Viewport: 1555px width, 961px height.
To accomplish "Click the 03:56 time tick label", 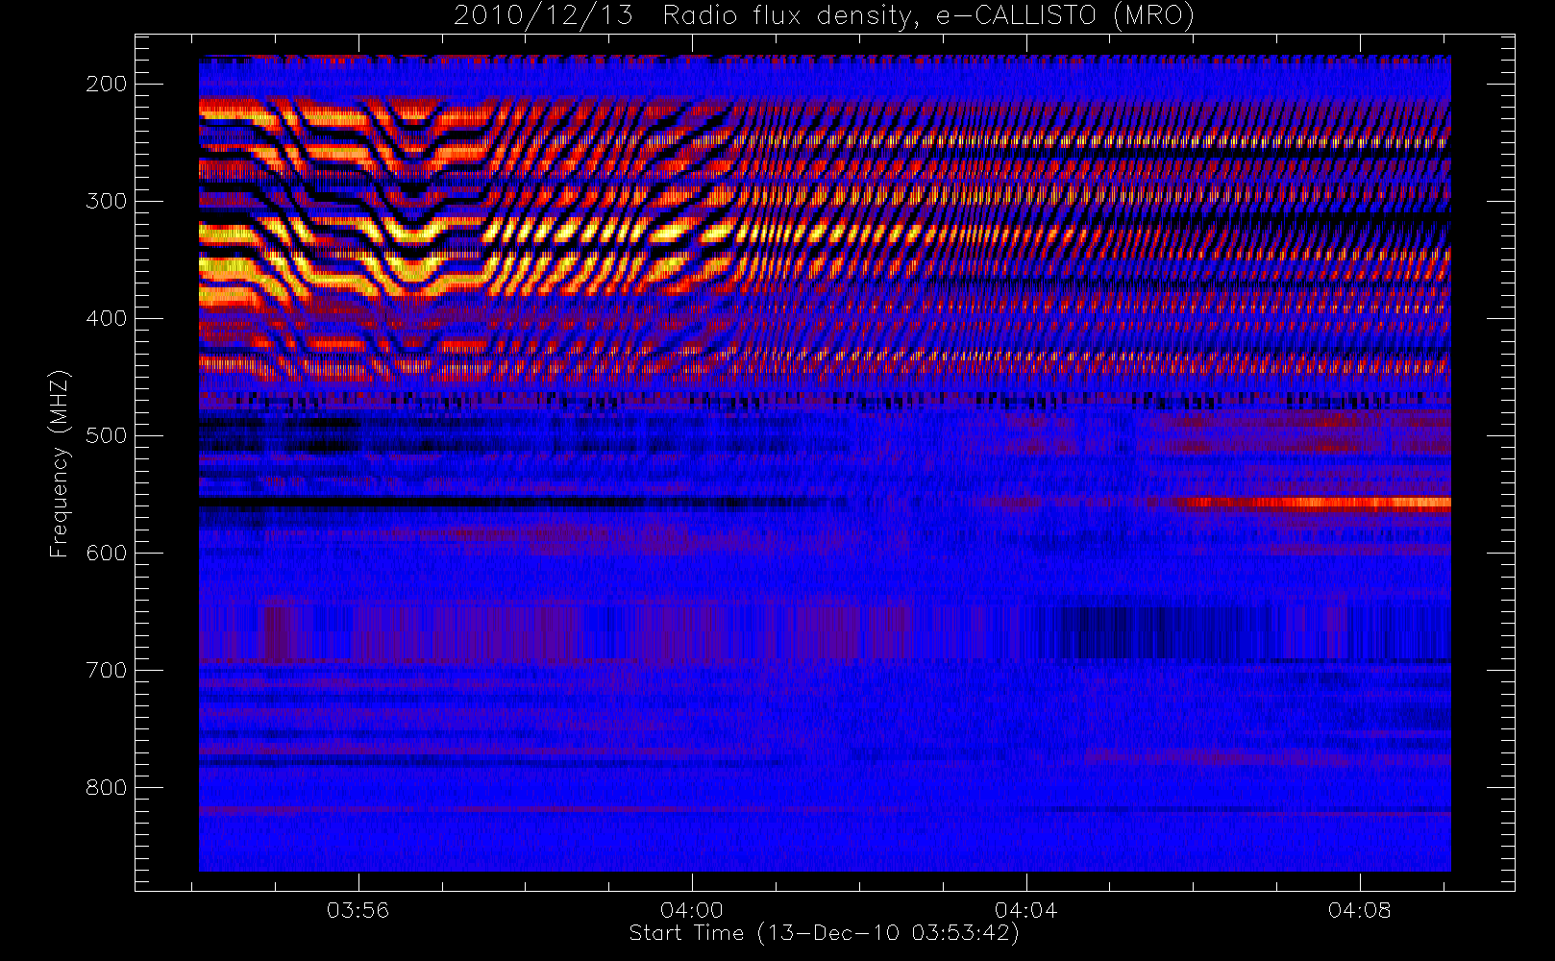I will [x=358, y=910].
